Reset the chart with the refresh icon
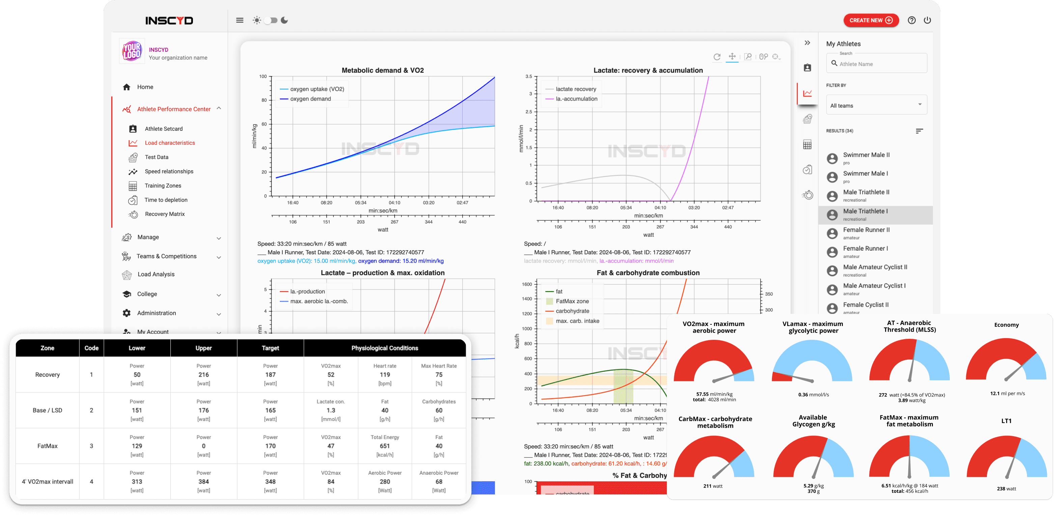This screenshot has height=516, width=1054. [x=717, y=57]
